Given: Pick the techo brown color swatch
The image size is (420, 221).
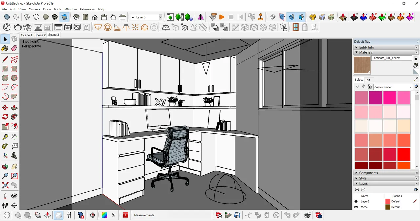Looking at the screenshot, I should (388, 207).
